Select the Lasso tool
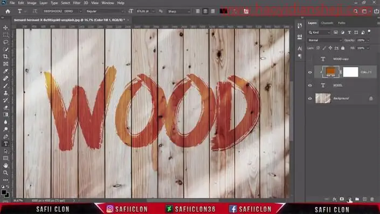This screenshot has width=380, height=214. [5, 42]
